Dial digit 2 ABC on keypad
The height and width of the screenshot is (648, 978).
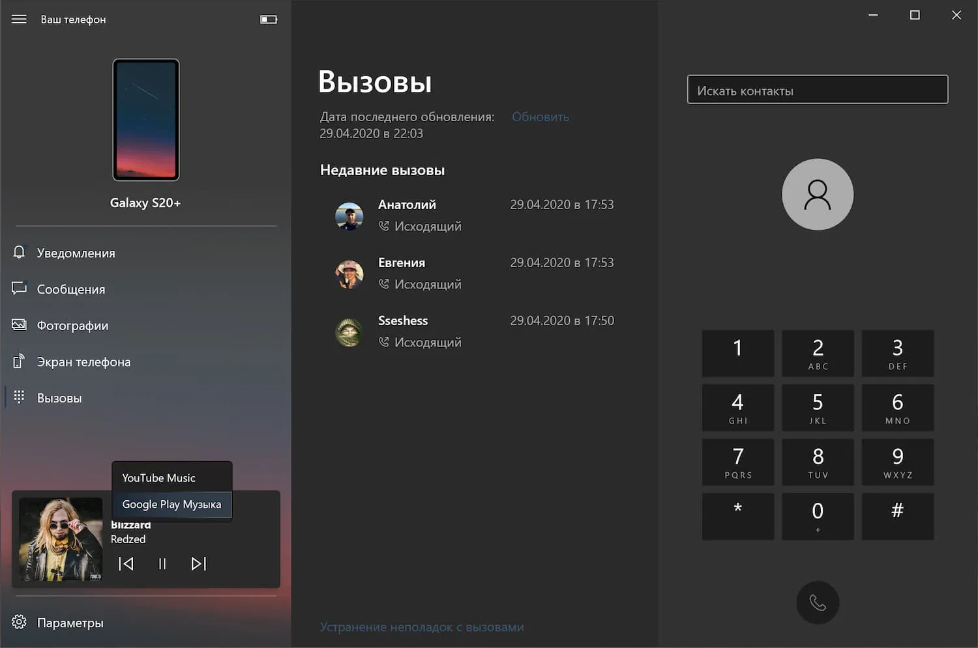tap(818, 353)
